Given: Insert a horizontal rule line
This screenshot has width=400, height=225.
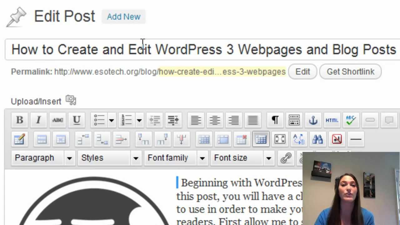Looking at the screenshot, I should point(356,139).
